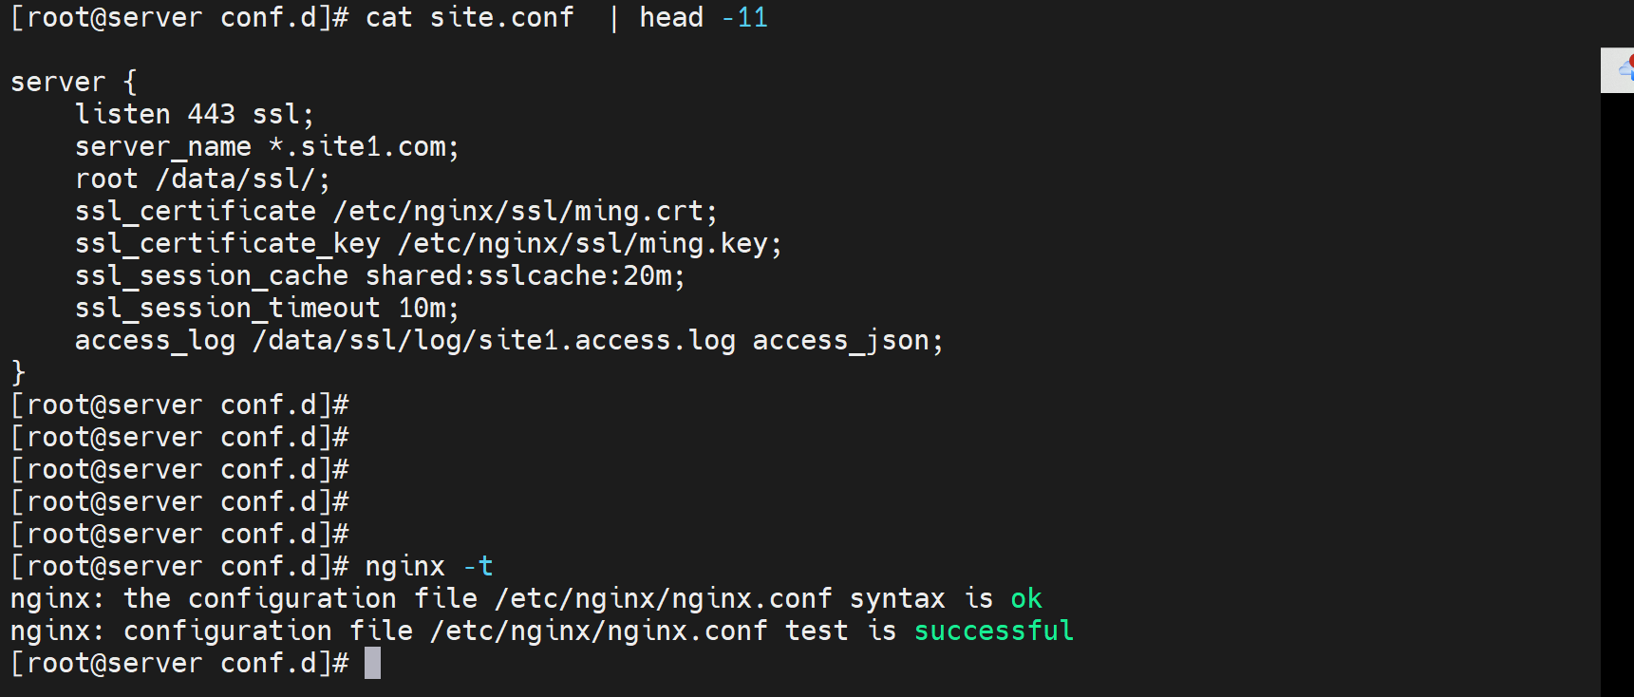Click the "head -11" command text
The height and width of the screenshot is (697, 1634).
(x=703, y=17)
